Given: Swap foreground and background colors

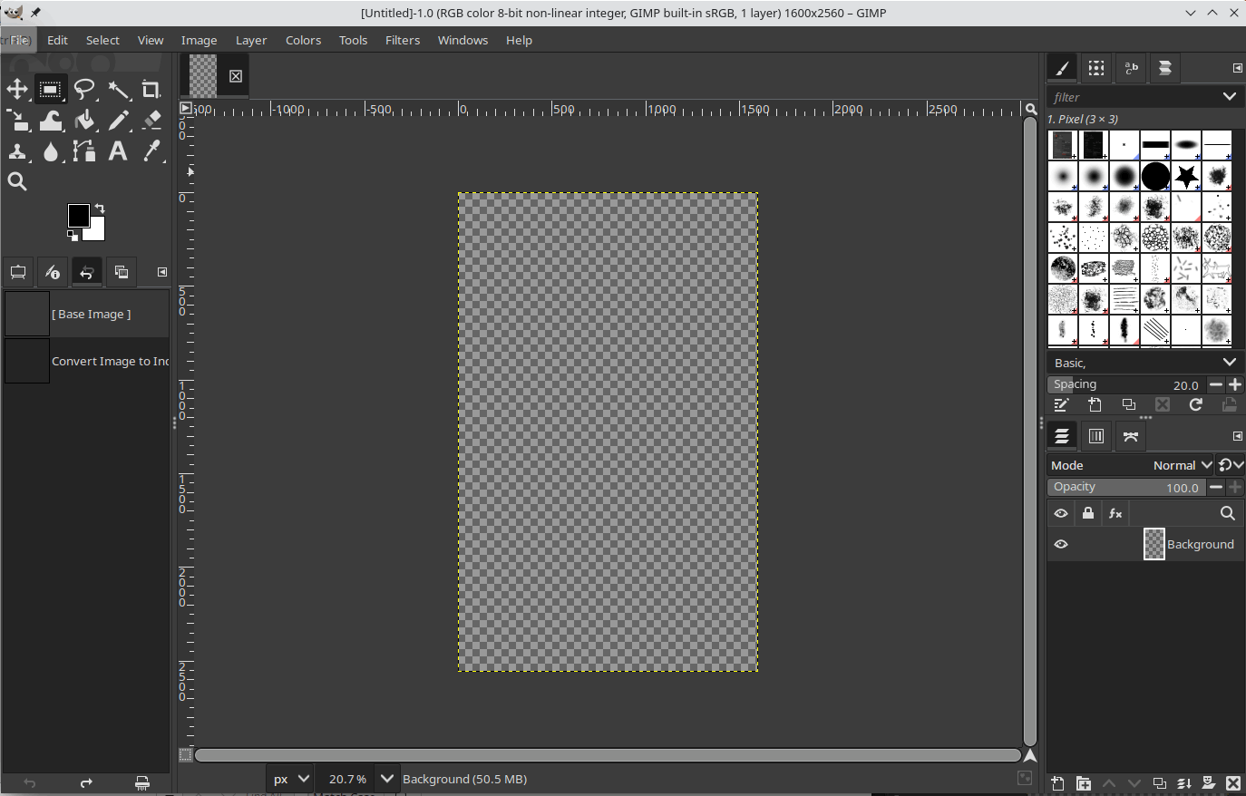Looking at the screenshot, I should (x=100, y=209).
